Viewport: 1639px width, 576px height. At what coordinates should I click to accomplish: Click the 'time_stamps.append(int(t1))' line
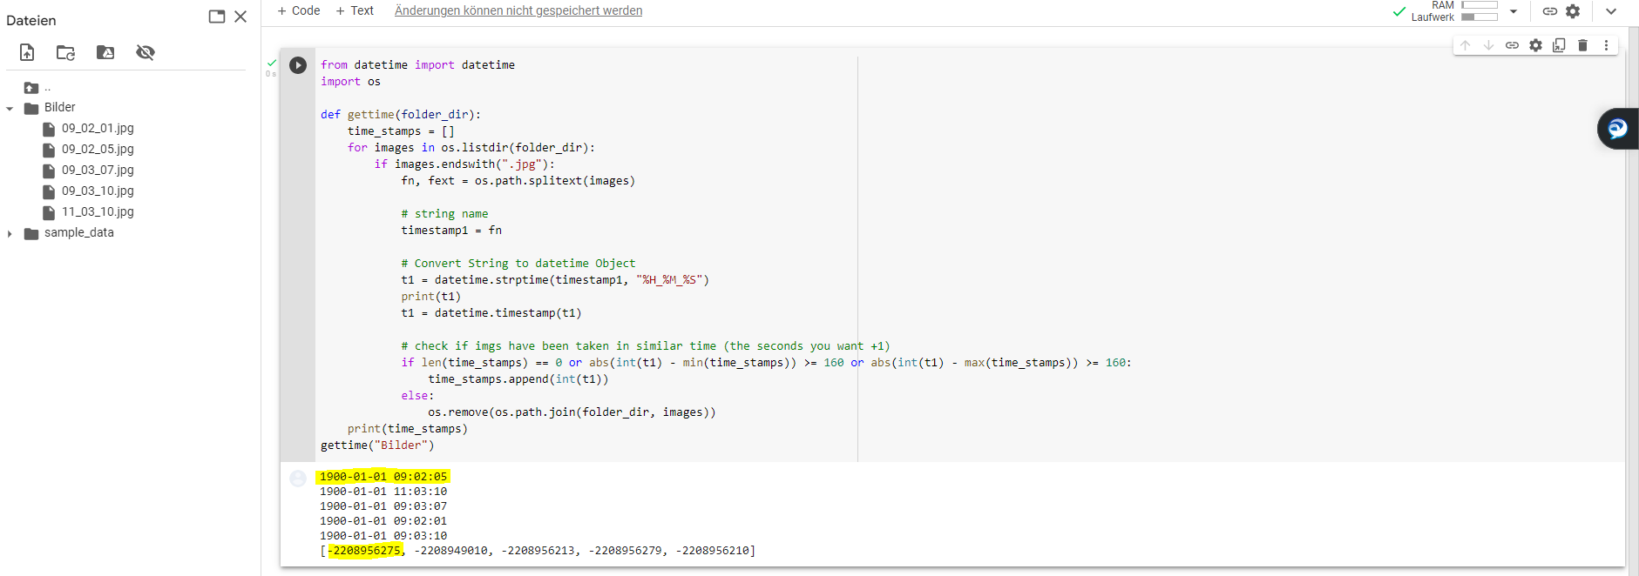(518, 379)
